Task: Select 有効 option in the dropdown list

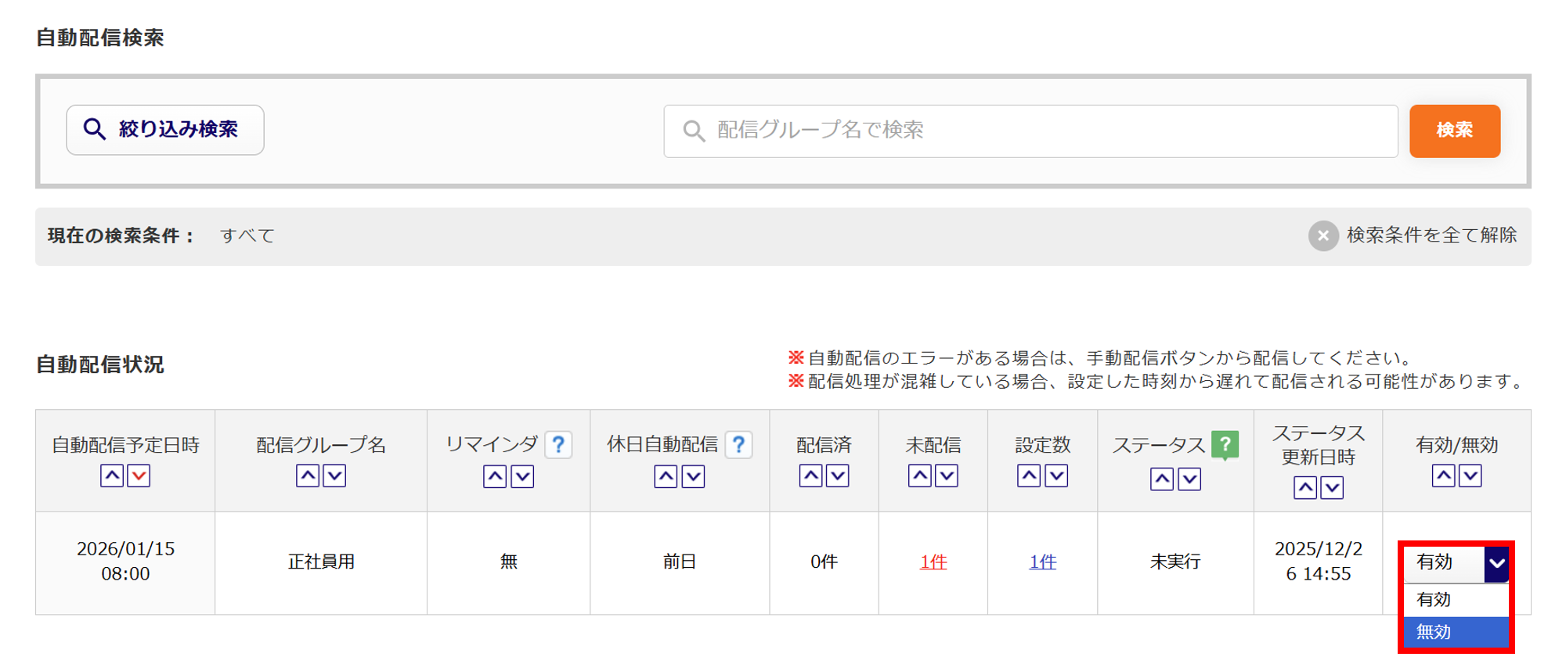Action: pyautogui.click(x=1455, y=599)
